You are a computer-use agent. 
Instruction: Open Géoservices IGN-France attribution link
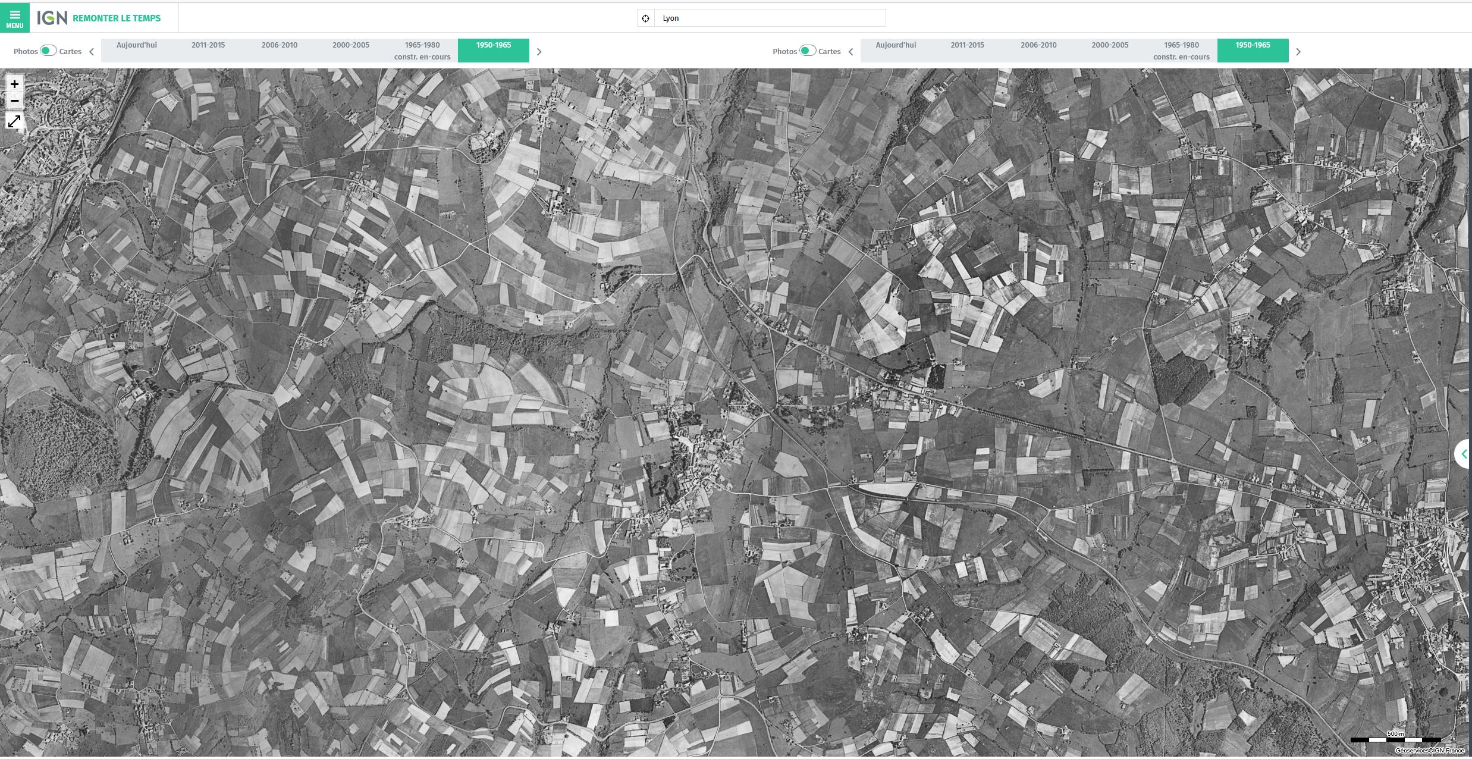pyautogui.click(x=1429, y=751)
